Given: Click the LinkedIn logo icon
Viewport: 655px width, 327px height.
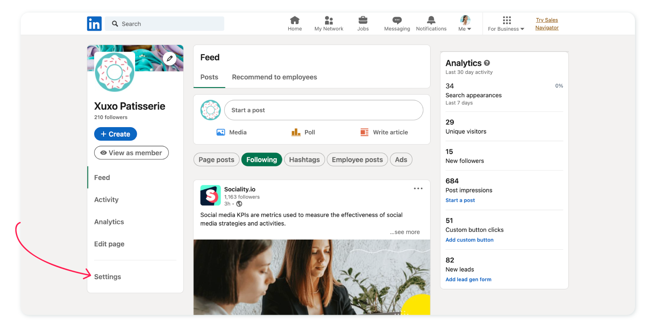Looking at the screenshot, I should click(94, 24).
